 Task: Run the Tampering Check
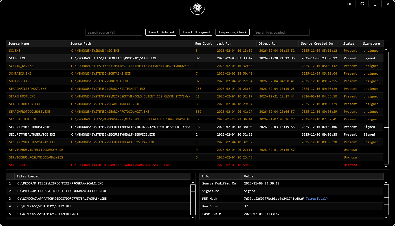tap(232, 32)
